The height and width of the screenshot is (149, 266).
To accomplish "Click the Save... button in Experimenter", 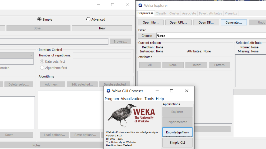I will pyautogui.click(x=39, y=28).
